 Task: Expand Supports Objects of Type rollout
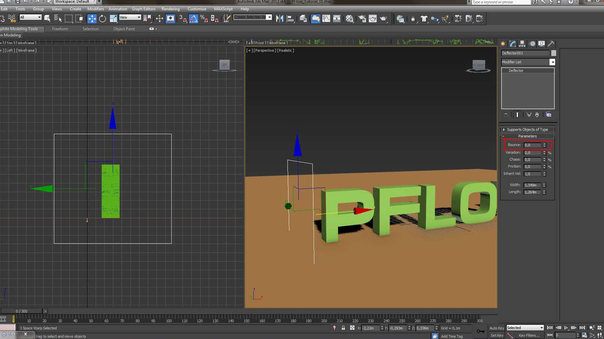tap(527, 130)
